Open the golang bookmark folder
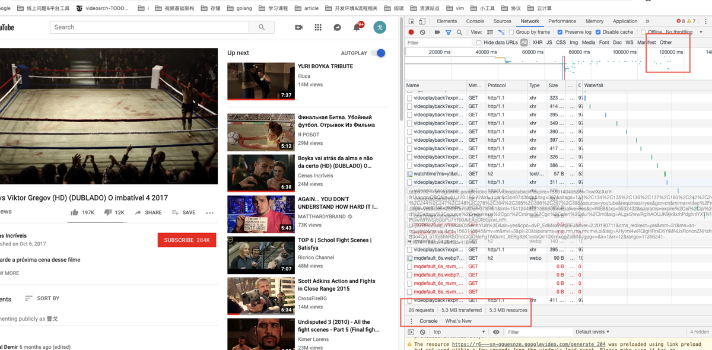 239,8
